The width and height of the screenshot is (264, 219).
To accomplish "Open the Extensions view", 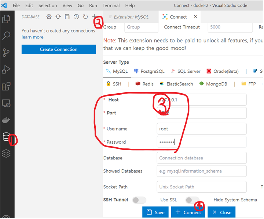I will 6,86.
